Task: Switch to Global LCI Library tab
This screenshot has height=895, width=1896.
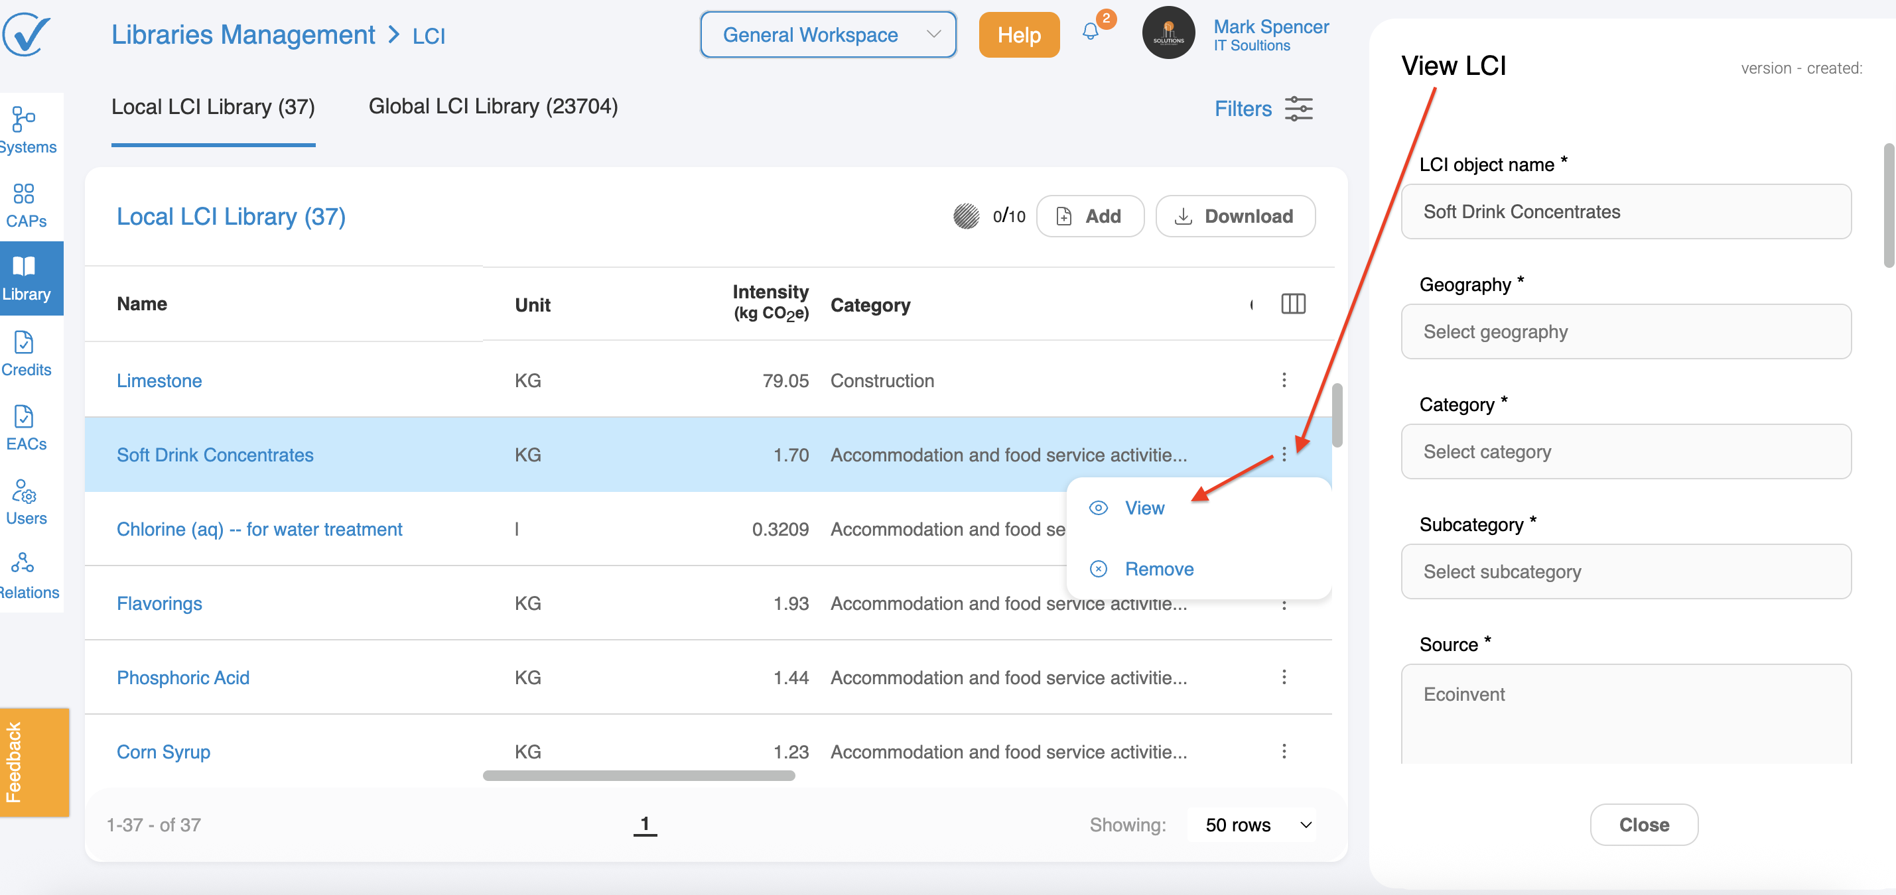Action: 492,107
